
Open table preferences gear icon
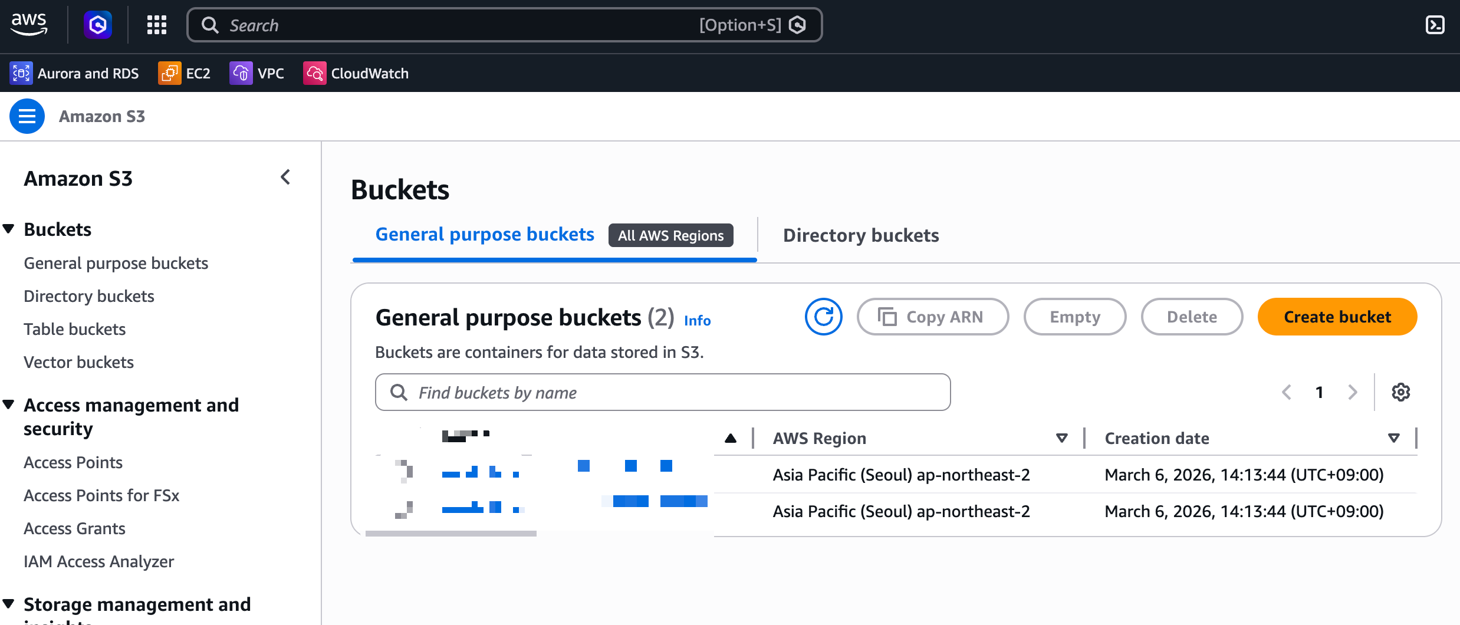1401,392
